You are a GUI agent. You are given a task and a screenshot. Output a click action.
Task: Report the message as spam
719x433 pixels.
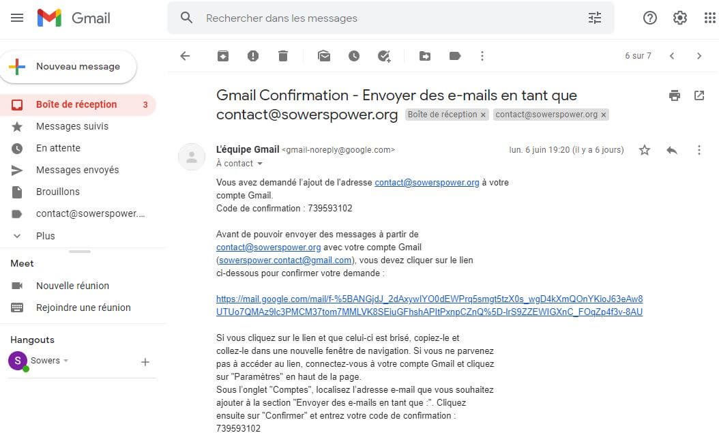pos(253,56)
